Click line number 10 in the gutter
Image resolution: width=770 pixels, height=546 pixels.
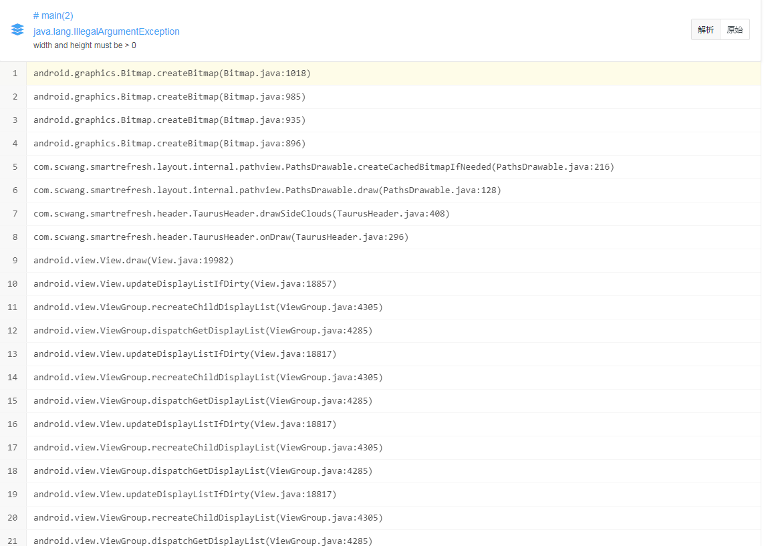(12, 284)
